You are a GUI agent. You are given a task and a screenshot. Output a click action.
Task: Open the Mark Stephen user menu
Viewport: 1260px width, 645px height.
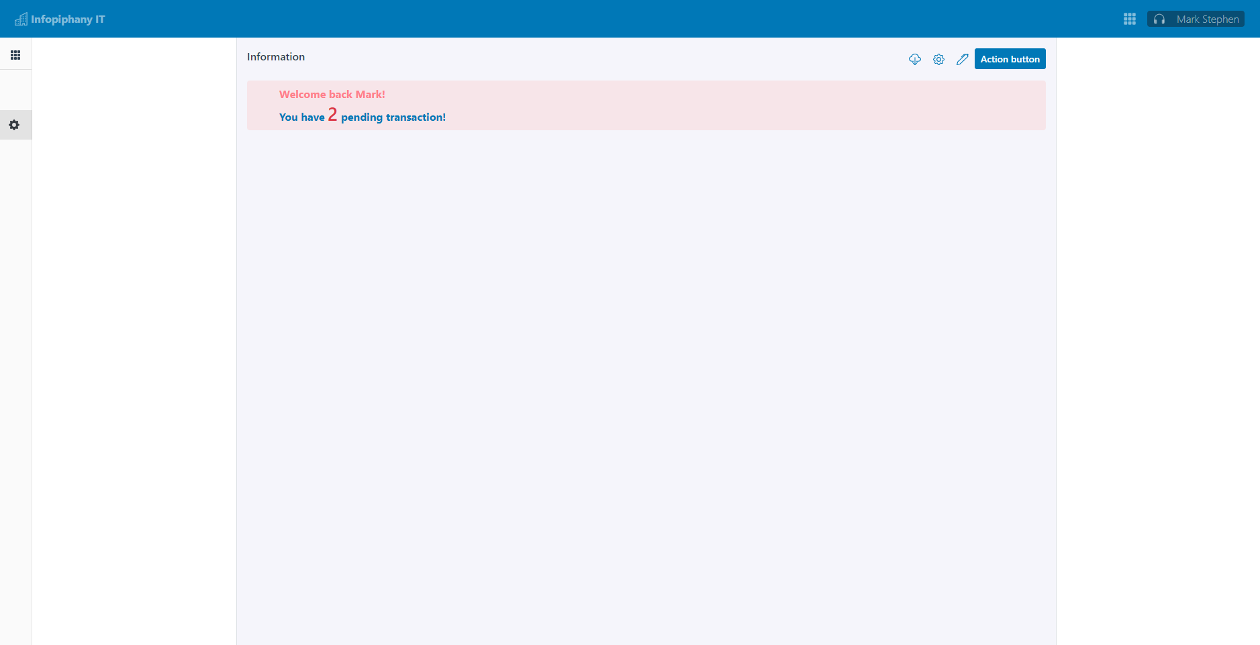(1207, 19)
